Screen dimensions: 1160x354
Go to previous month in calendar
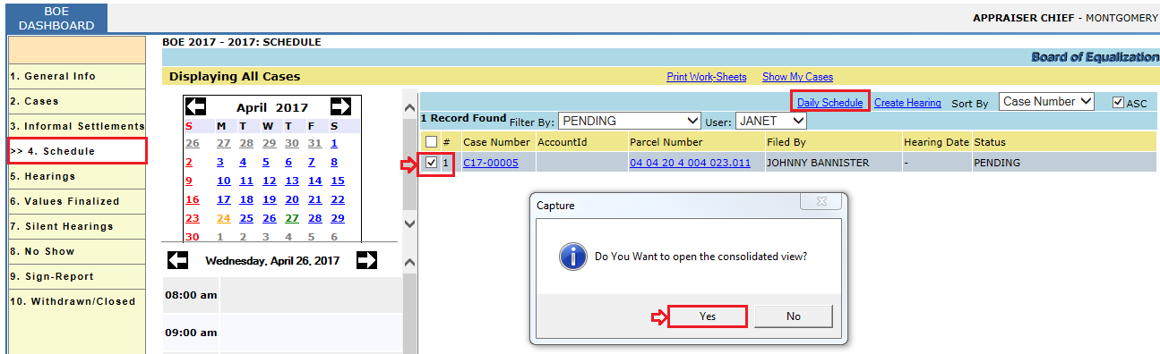pos(195,106)
